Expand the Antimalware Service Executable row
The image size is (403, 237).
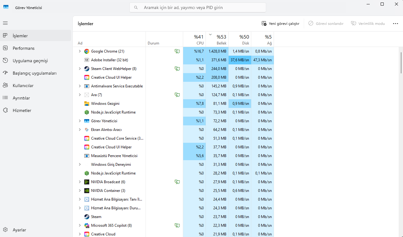(80, 86)
